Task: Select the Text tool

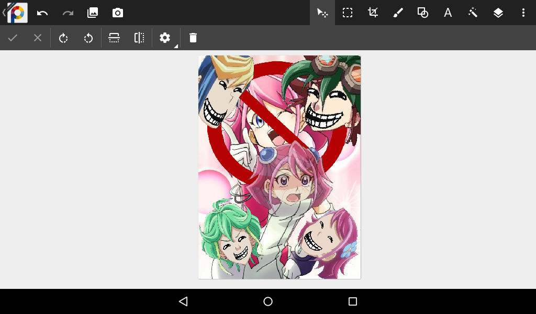Action: tap(448, 13)
